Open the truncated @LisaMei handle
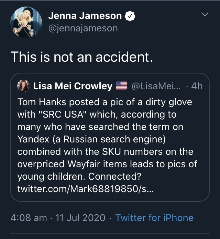This screenshot has height=239, width=220. click(153, 86)
